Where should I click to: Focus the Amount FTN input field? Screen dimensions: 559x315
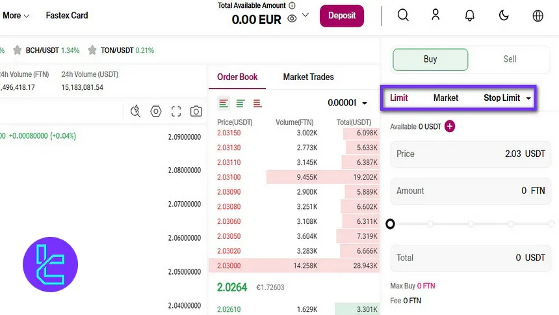tap(471, 191)
